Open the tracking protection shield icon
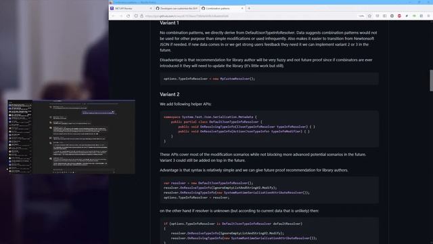433x244 pixels. click(x=136, y=16)
